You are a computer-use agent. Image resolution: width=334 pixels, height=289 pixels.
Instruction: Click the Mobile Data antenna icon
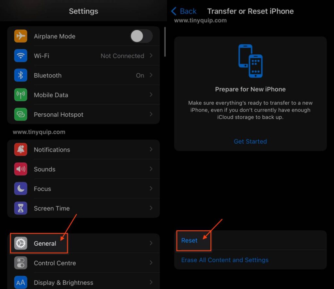[21, 95]
